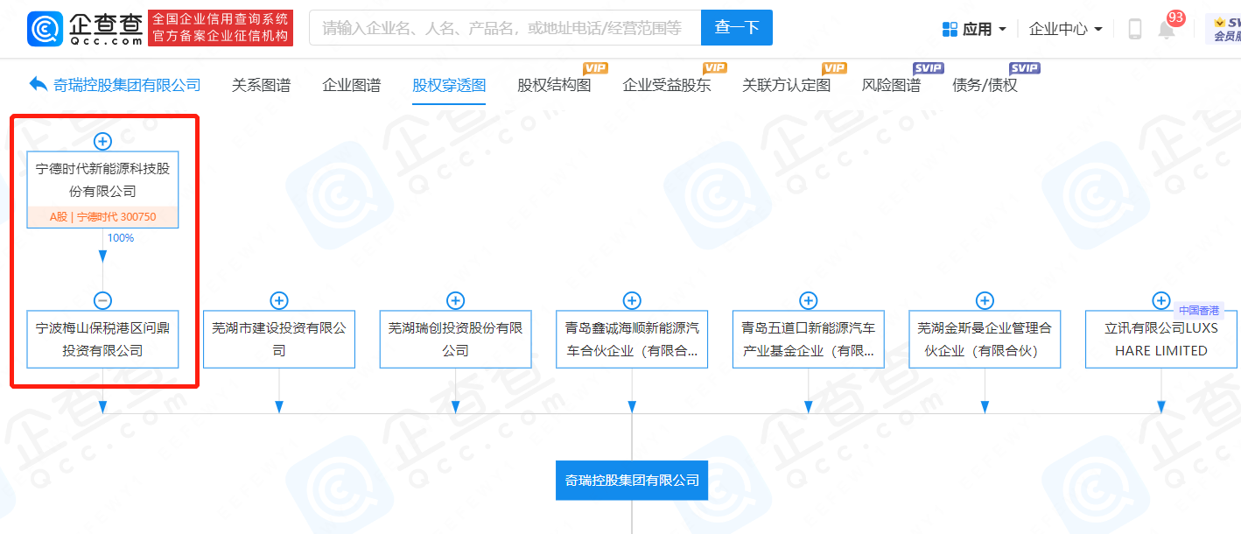
Task: Open the 应用 dropdown menu
Action: pos(974,29)
